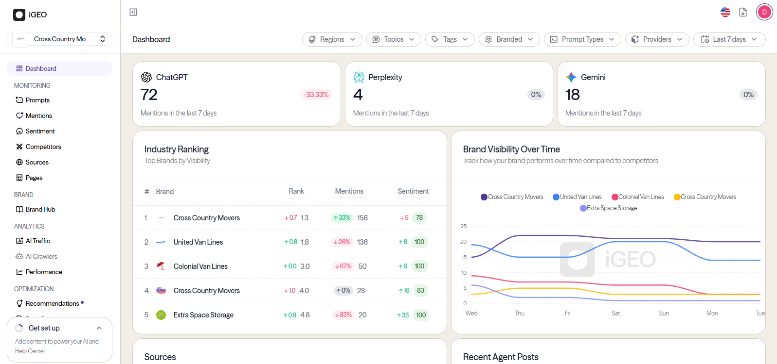Click Cross Country Movers sentiment score 78
Screen dimensions: 777x364
419,217
